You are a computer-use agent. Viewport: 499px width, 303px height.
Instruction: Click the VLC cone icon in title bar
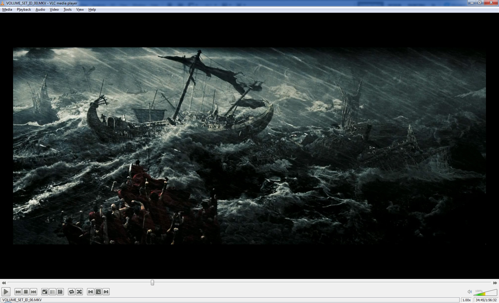click(3, 3)
